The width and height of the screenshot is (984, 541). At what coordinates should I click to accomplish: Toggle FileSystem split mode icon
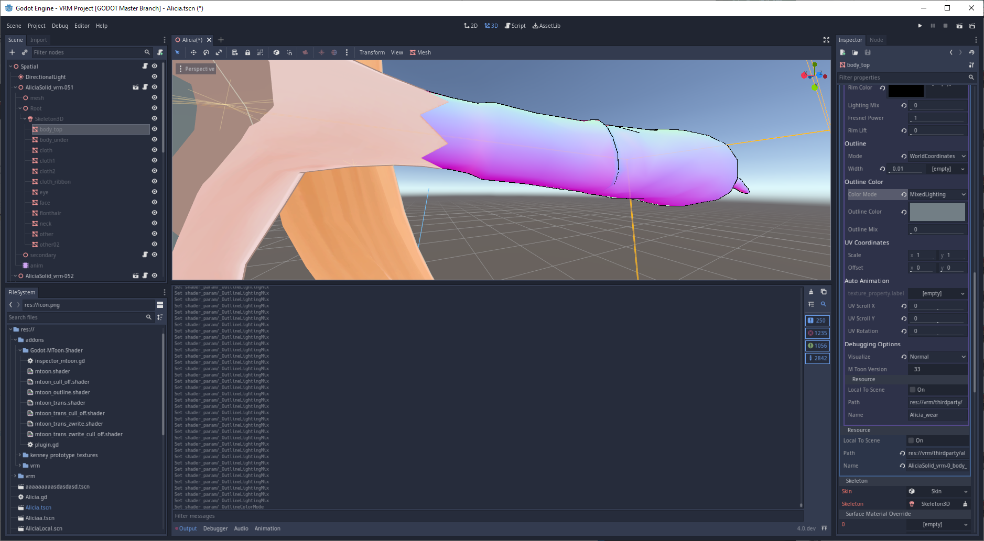[160, 305]
